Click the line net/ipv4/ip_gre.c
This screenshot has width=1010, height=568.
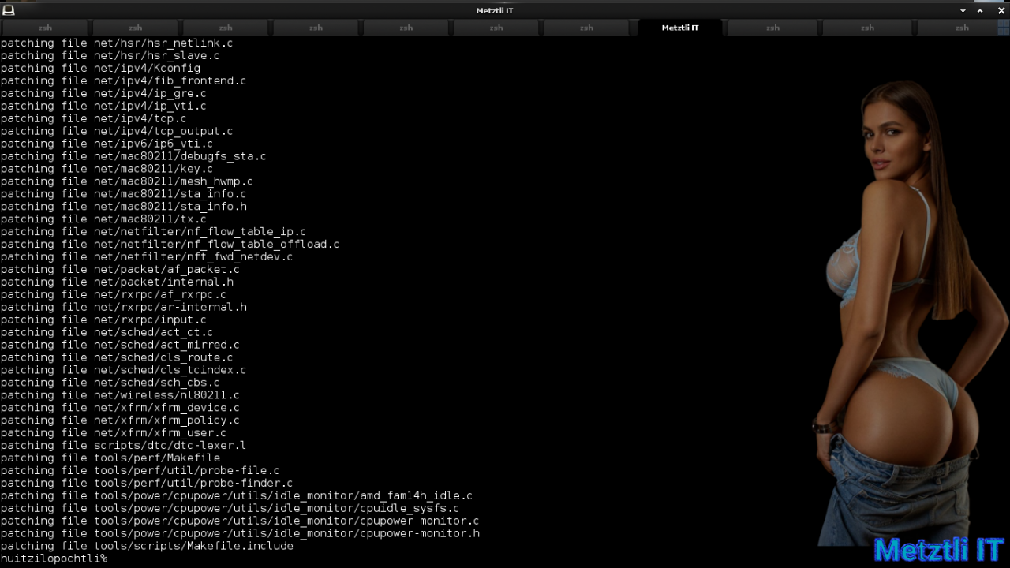(103, 93)
